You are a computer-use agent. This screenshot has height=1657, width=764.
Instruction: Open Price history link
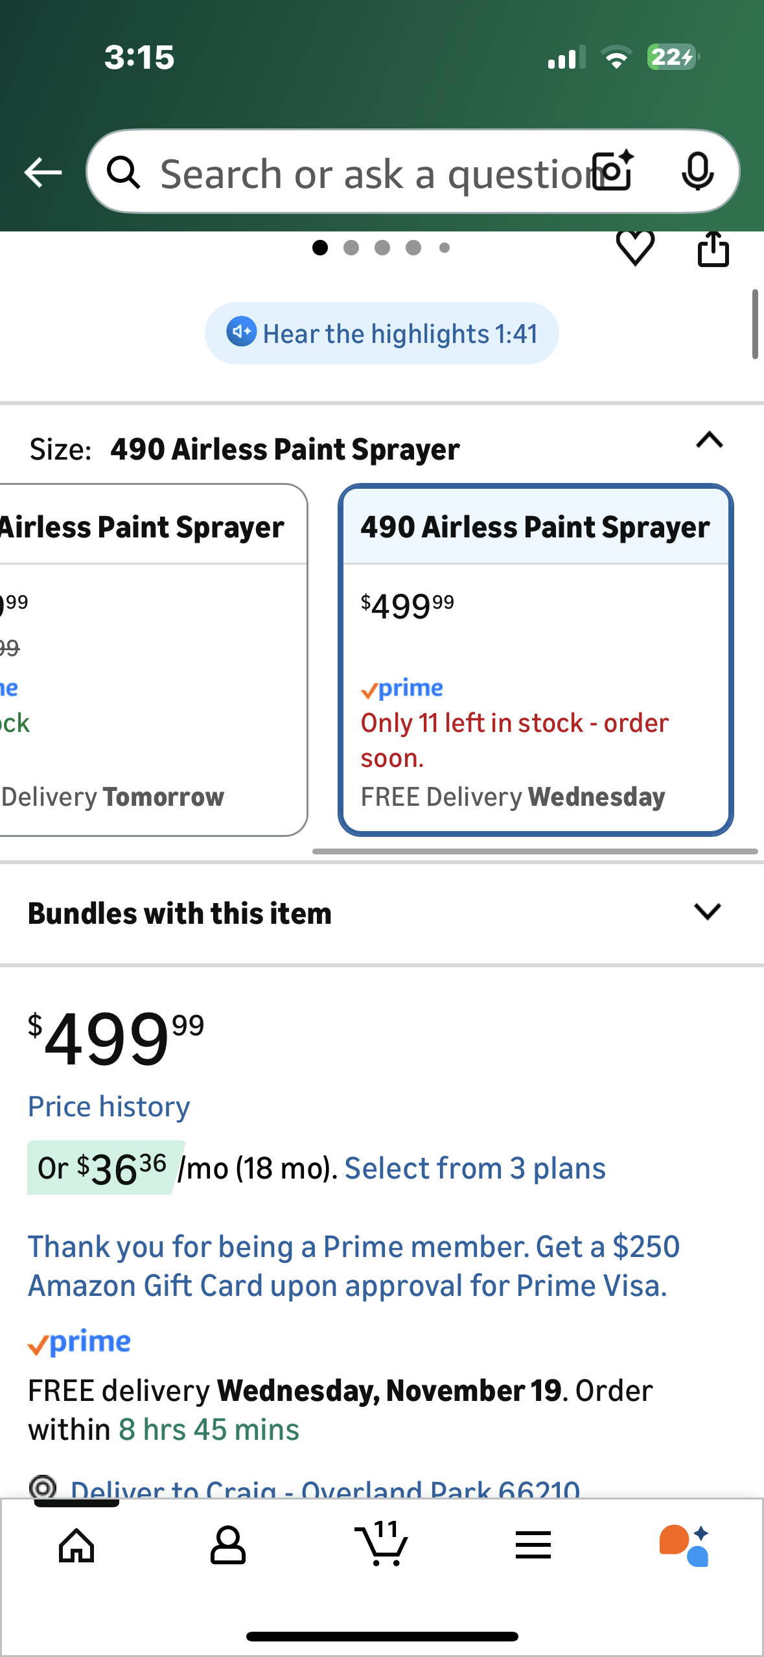[x=109, y=1107]
